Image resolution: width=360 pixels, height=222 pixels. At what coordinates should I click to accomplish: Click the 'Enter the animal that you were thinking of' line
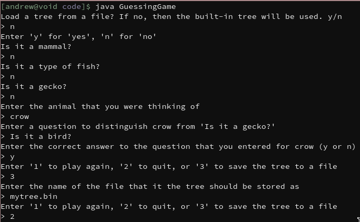[x=100, y=107]
